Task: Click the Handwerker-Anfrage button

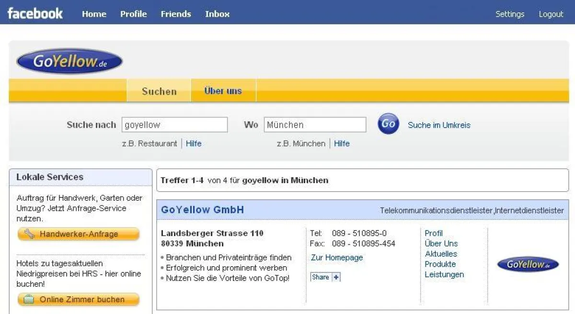Action: (x=79, y=234)
